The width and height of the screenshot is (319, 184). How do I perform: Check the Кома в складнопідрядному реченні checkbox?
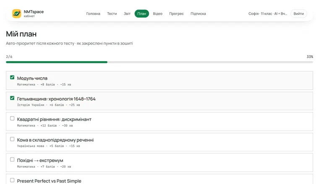(12, 139)
